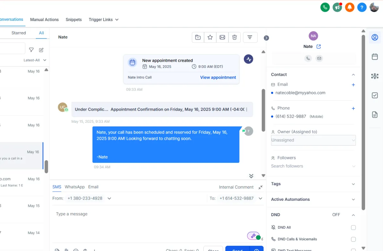Open the green phone dialer icon
This screenshot has height=251, width=383.
click(x=325, y=7)
